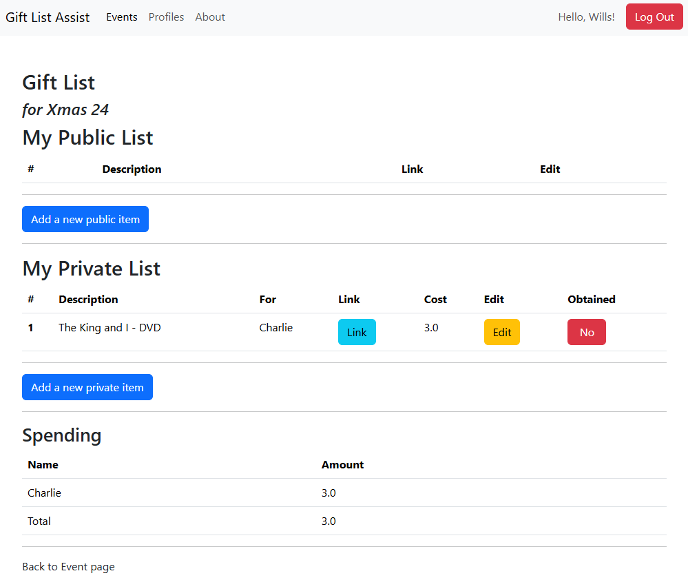This screenshot has height=580, width=688.
Task: Open the Gift List Assist home link
Action: pos(48,17)
